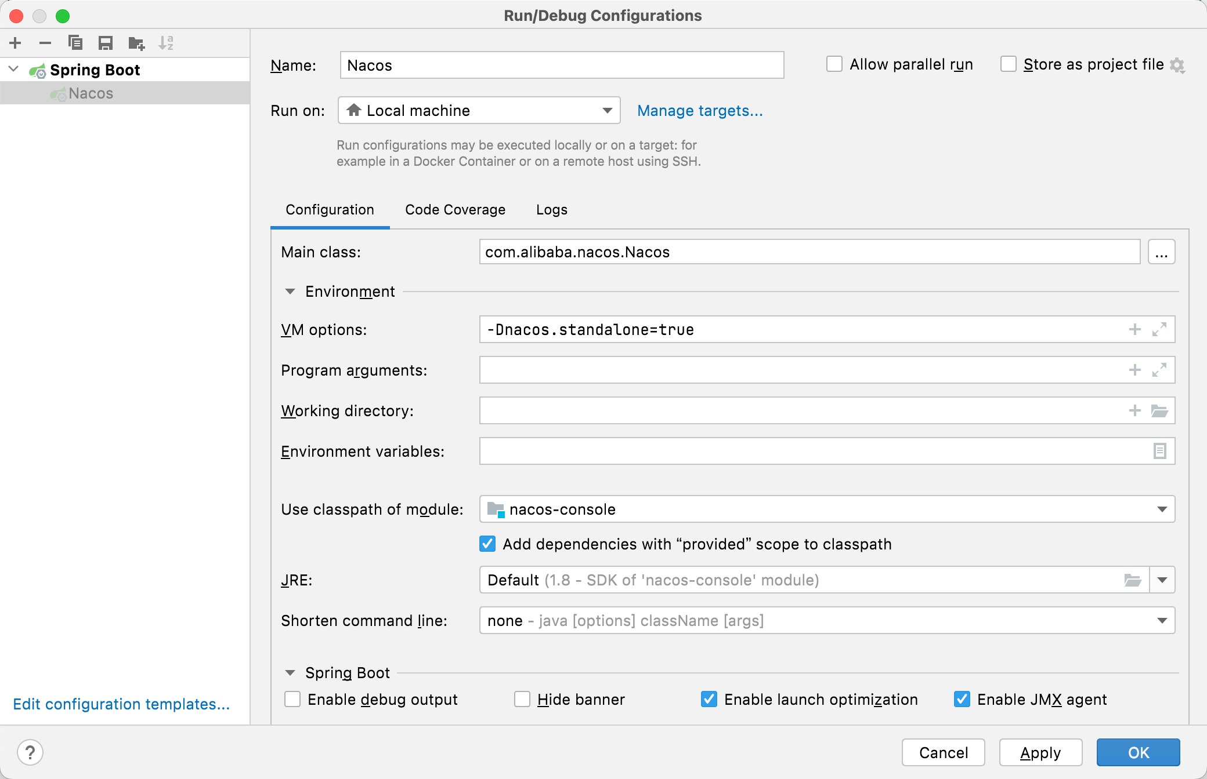Switch to the Logs tab

coord(552,210)
